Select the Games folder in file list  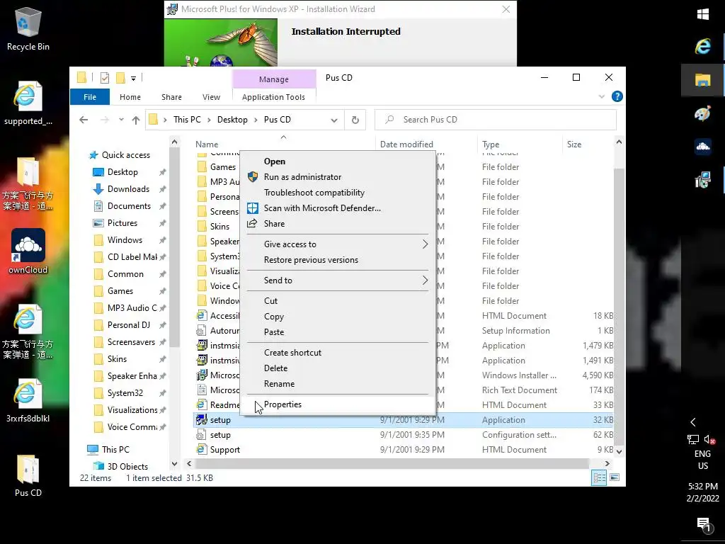pyautogui.click(x=223, y=167)
